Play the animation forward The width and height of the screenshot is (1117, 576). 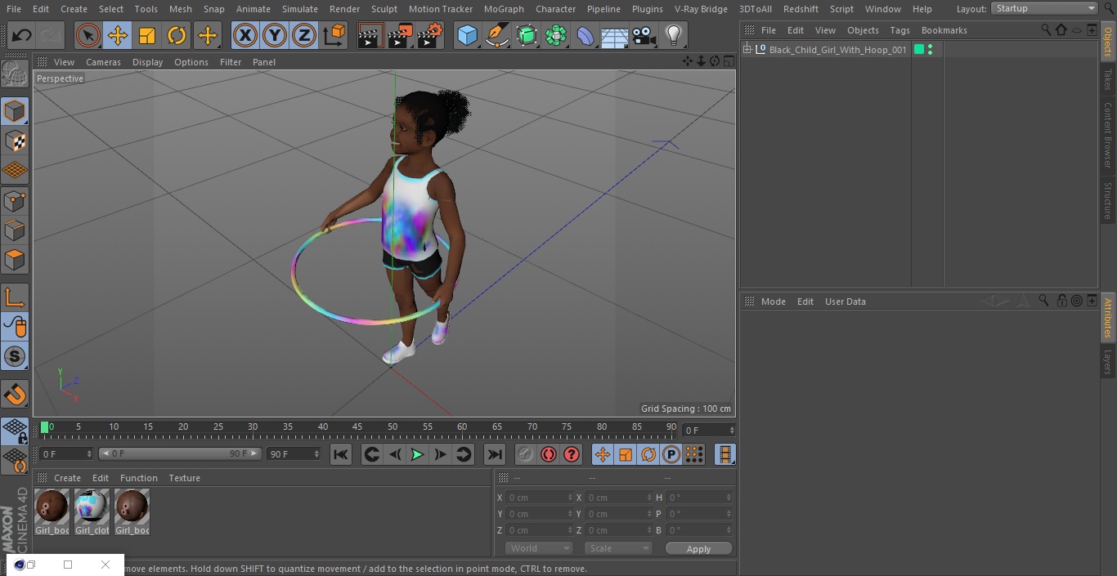(x=417, y=454)
